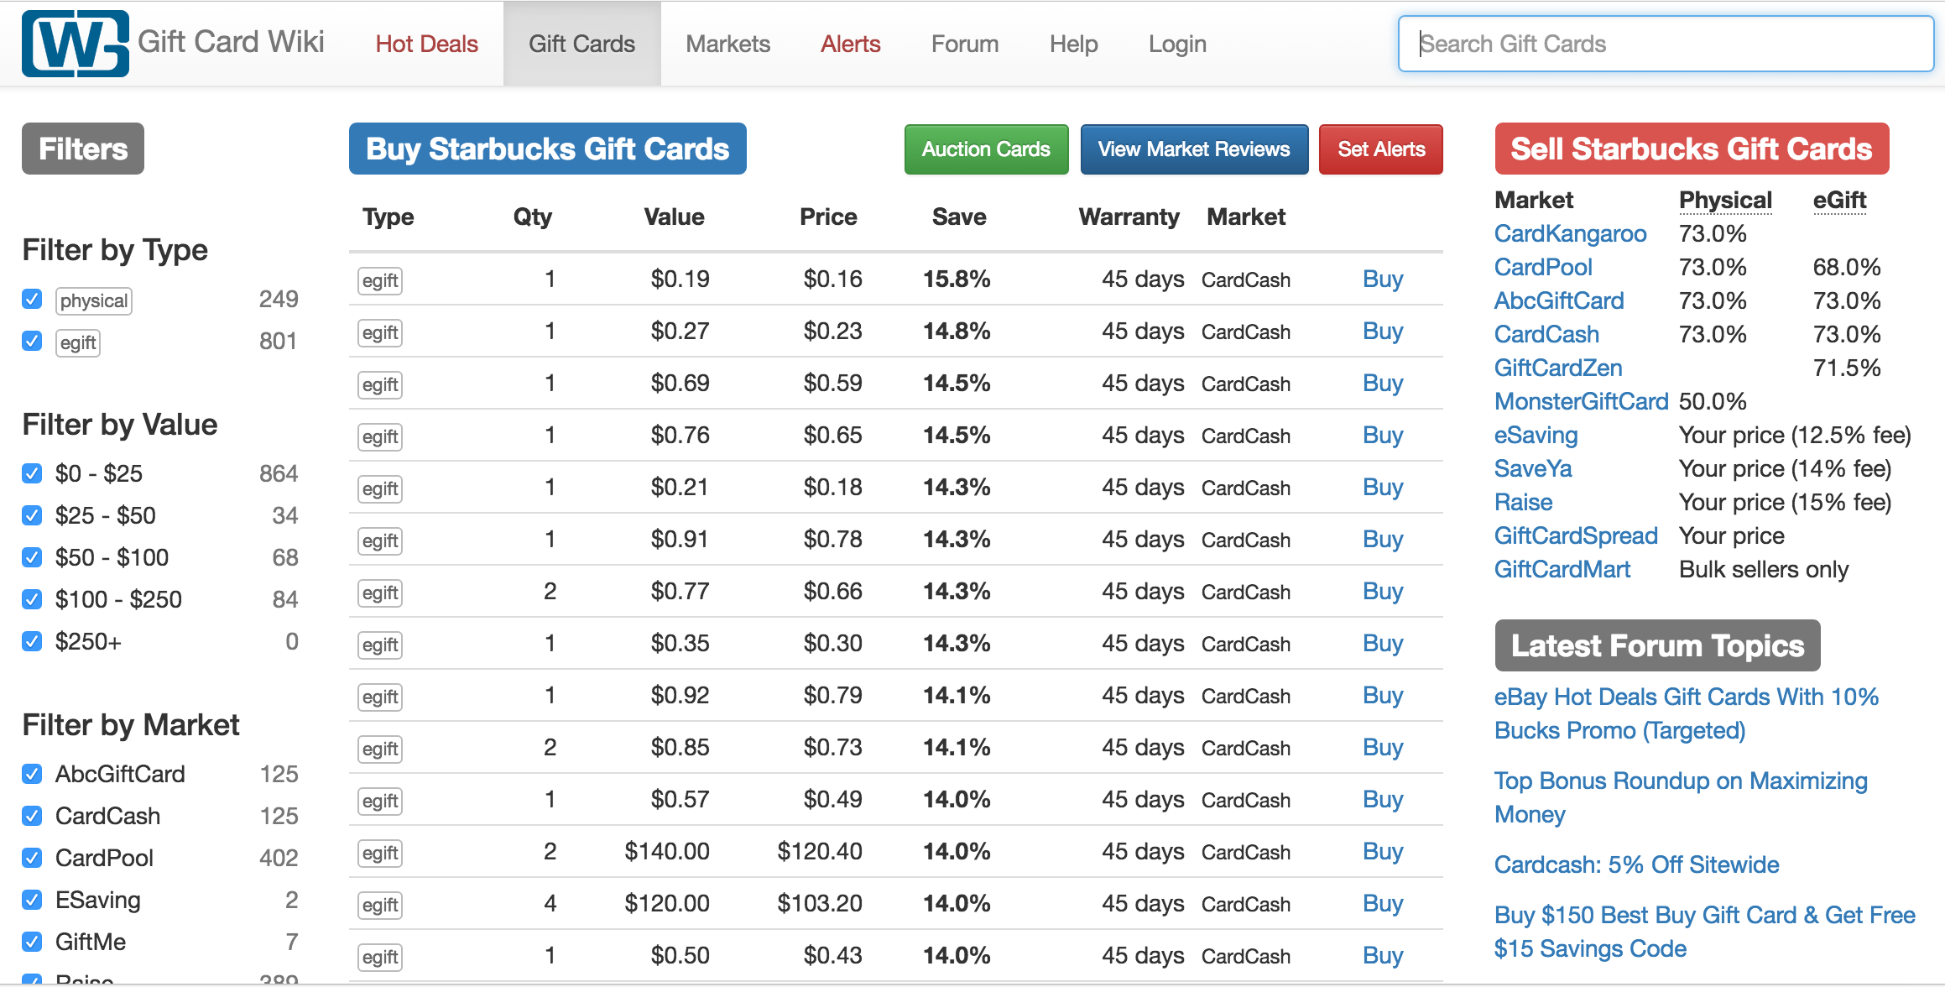Screen dimensions: 1945x987
Task: Click Buy for the $0.21 egift card
Action: point(1383,487)
